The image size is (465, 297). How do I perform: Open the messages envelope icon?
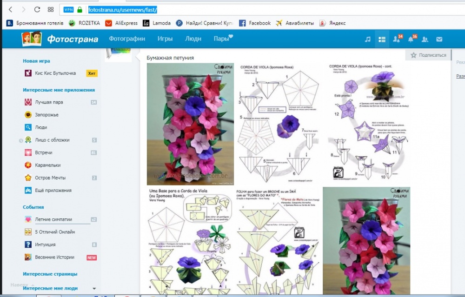pyautogui.click(x=439, y=39)
